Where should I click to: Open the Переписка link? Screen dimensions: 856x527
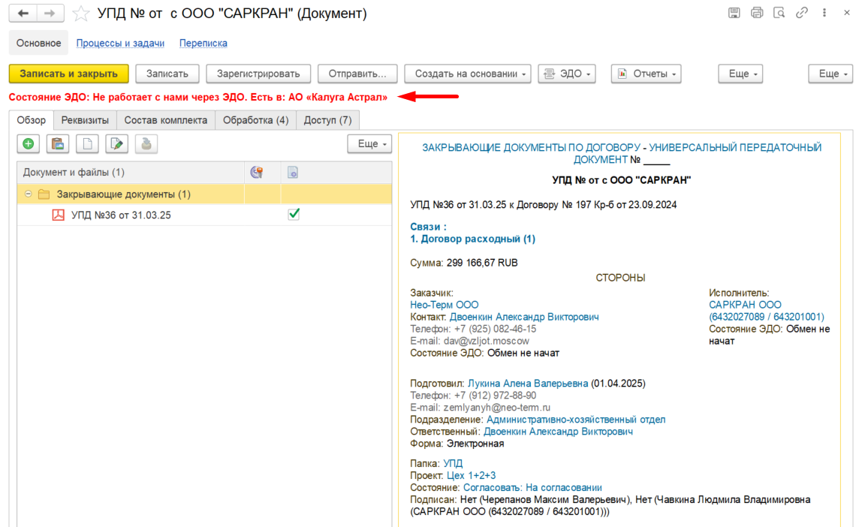pyautogui.click(x=203, y=43)
